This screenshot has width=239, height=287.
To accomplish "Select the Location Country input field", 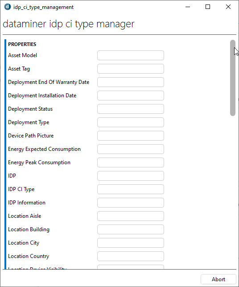I will [x=131, y=256].
